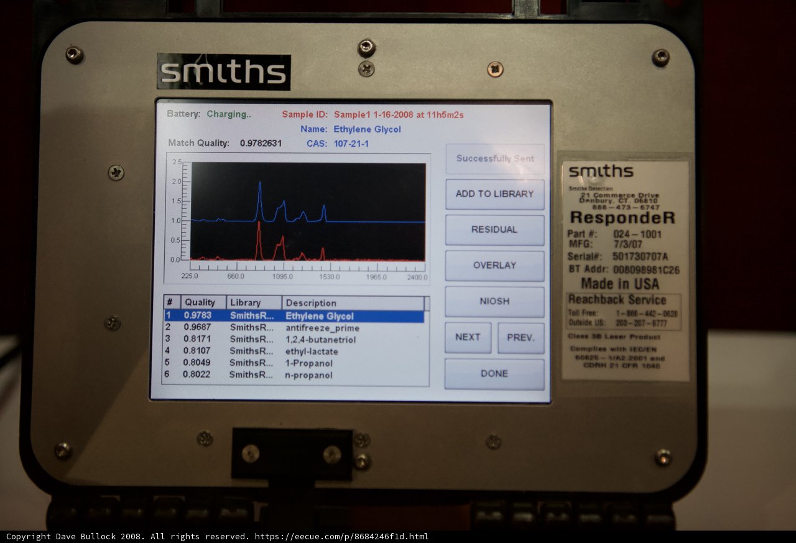
Task: Click the Ethylene Glycol name at top
Action: 368,129
